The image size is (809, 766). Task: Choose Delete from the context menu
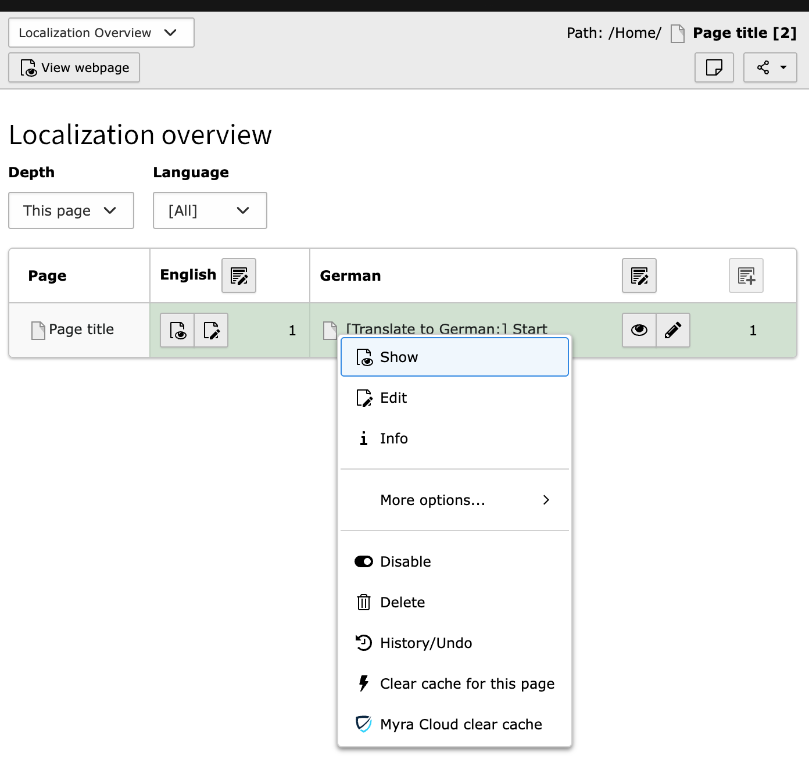[402, 602]
